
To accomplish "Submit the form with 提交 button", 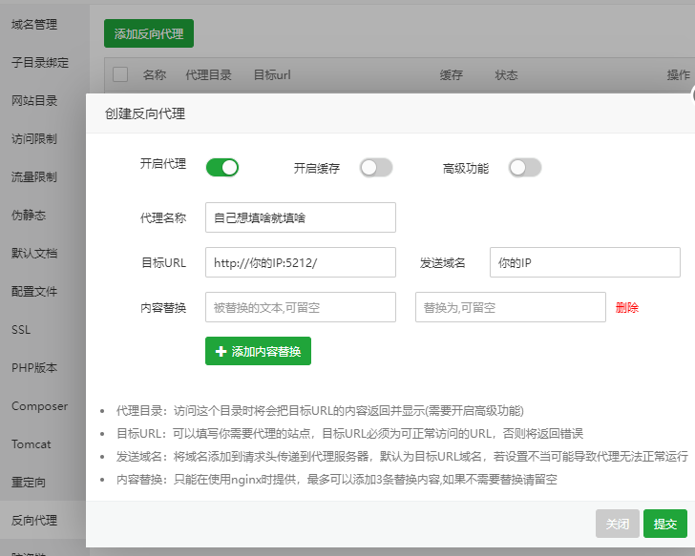I will pos(664,524).
